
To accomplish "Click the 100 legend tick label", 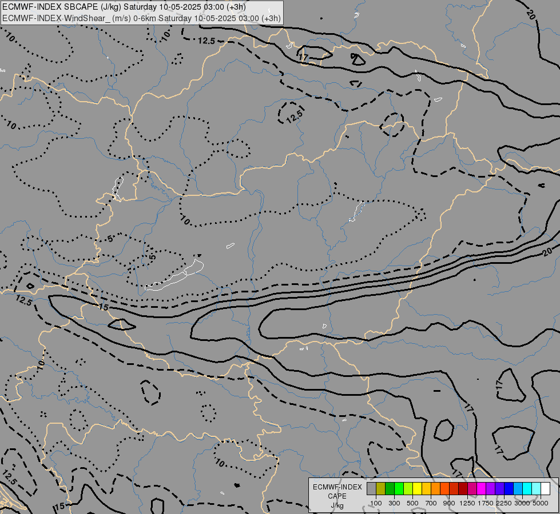I will [376, 503].
